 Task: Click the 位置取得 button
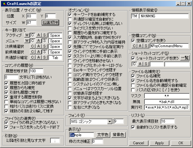point(50,23)
